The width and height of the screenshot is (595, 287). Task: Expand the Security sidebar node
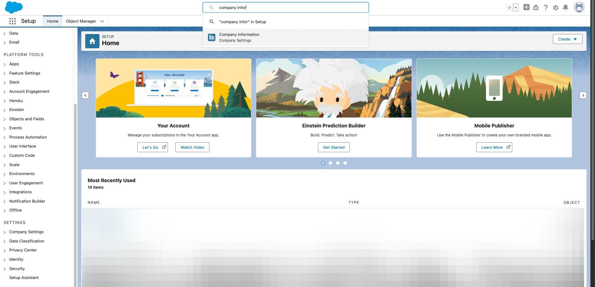[5, 269]
